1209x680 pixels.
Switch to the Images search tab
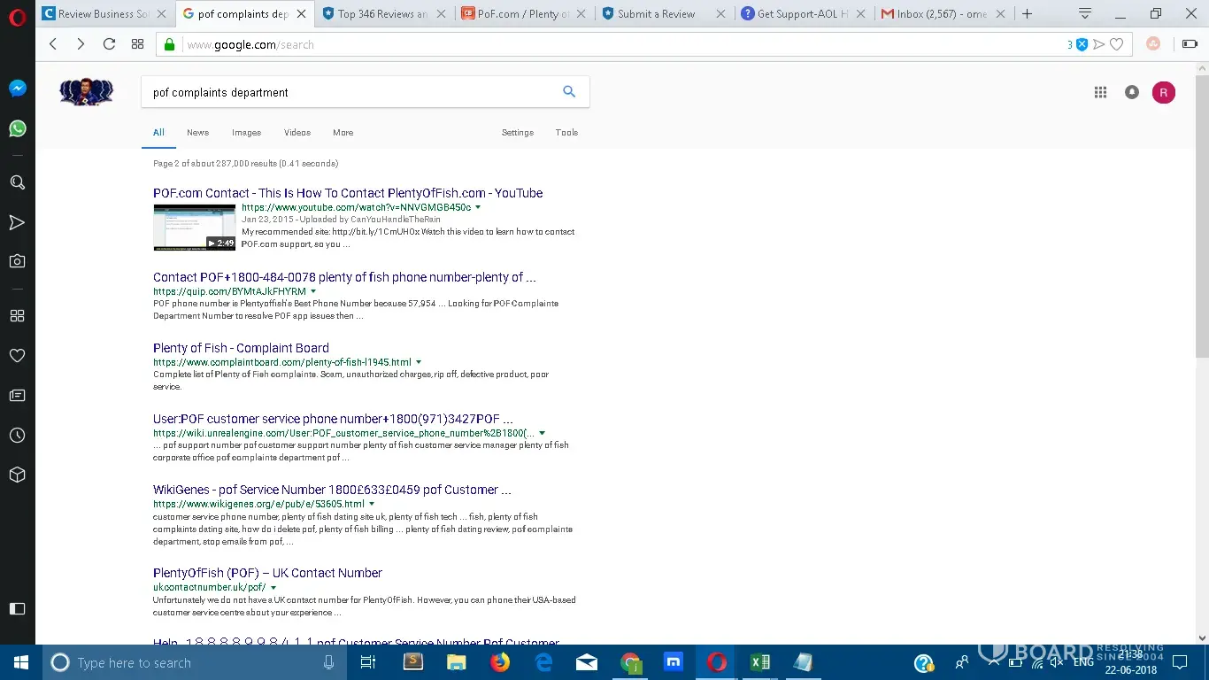point(246,133)
